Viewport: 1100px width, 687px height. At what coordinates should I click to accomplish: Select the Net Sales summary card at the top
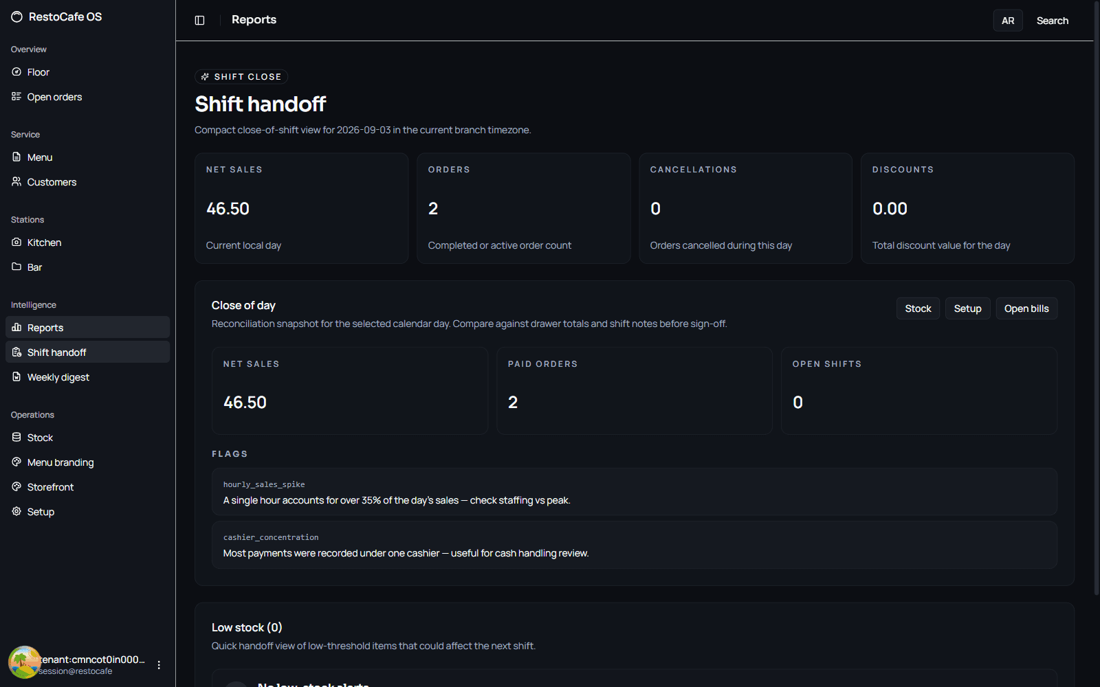(302, 208)
